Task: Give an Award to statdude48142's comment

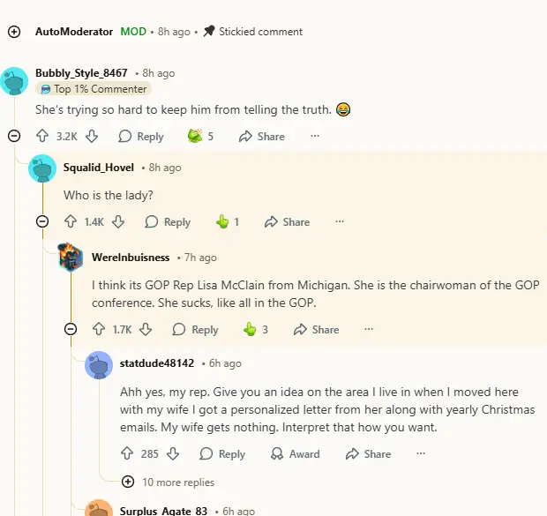Action: [295, 454]
